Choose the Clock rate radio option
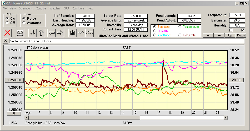The image size is (250, 131). pos(180,35)
